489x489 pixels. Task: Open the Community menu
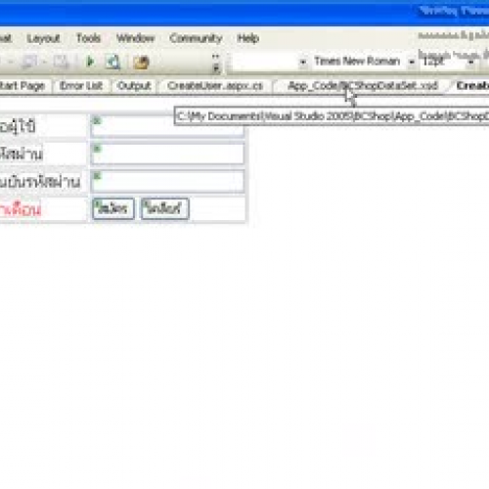tap(196, 38)
